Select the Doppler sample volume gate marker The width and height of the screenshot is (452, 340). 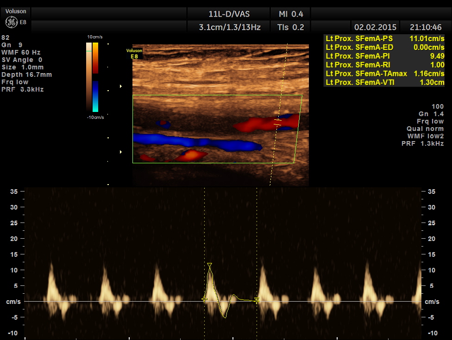277,123
